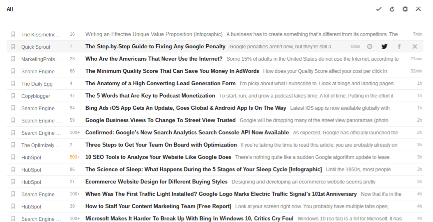Open Bing Ads iOS App update article
The image size is (433, 222).
pyautogui.click(x=186, y=108)
